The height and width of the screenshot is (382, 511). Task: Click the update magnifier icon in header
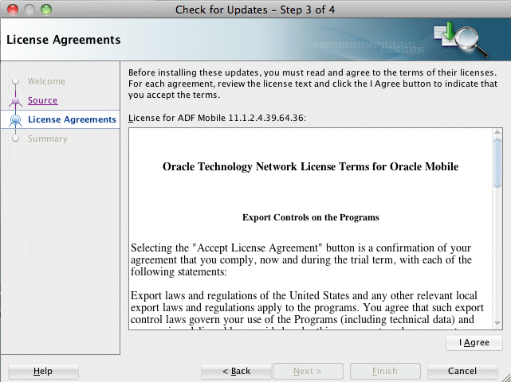pos(461,39)
